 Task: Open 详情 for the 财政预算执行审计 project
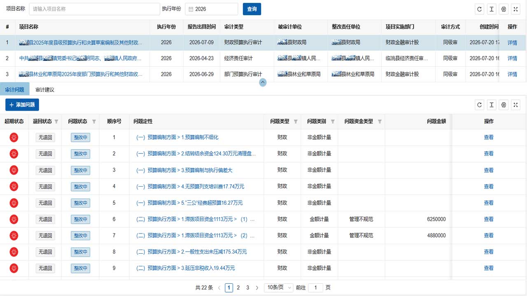(x=512, y=43)
